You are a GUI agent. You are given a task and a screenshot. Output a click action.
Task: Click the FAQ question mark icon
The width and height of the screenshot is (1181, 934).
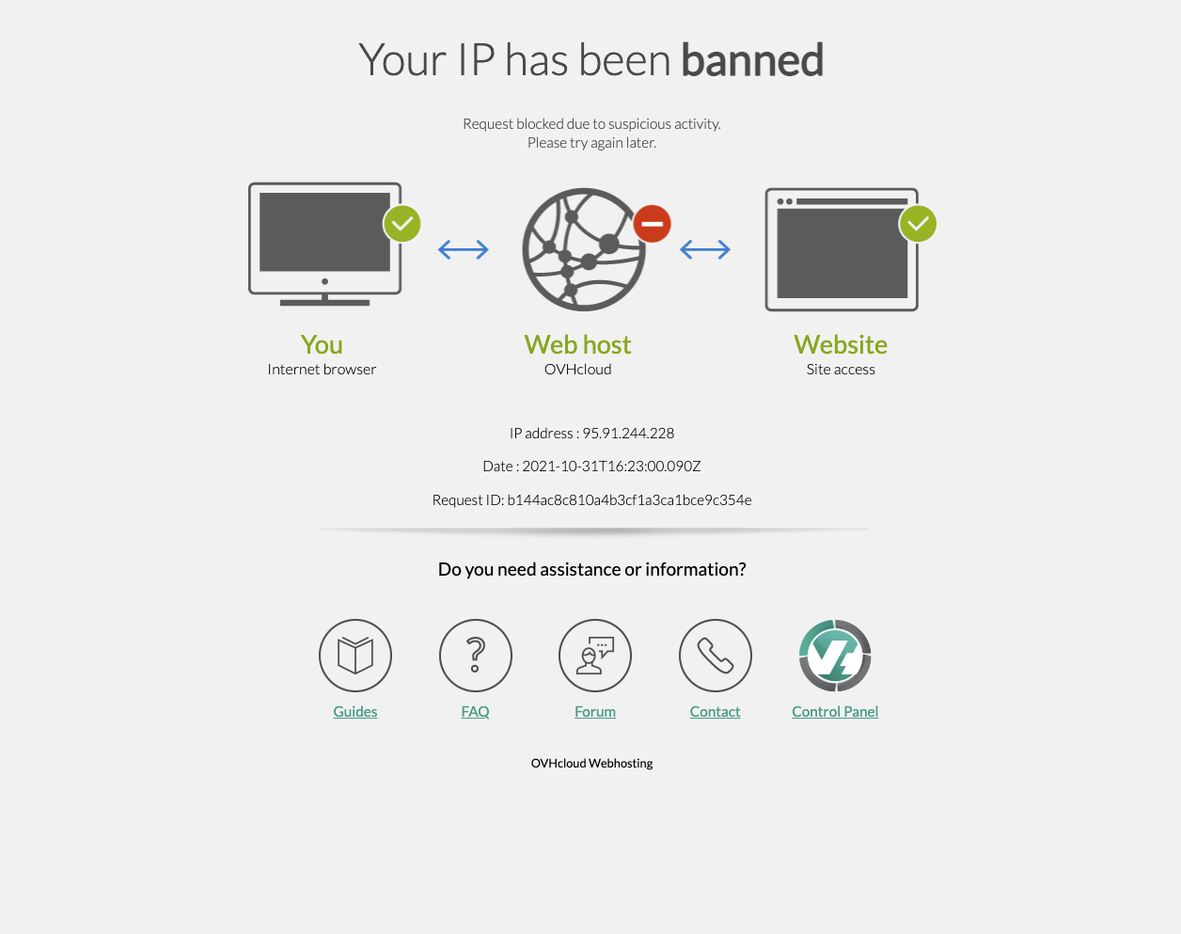[x=476, y=656]
